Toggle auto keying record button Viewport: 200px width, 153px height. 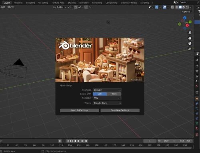(60, 141)
